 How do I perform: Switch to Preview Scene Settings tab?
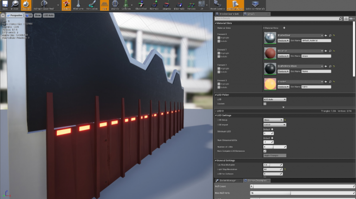(x=229, y=14)
